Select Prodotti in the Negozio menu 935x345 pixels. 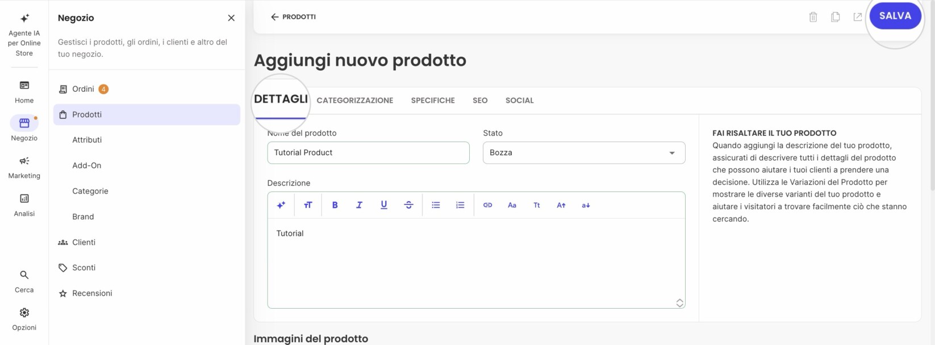(x=147, y=114)
